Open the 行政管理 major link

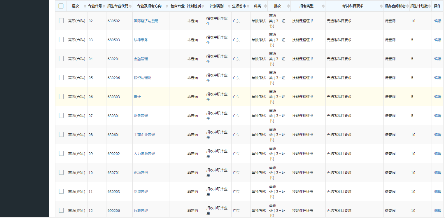pyautogui.click(x=141, y=211)
